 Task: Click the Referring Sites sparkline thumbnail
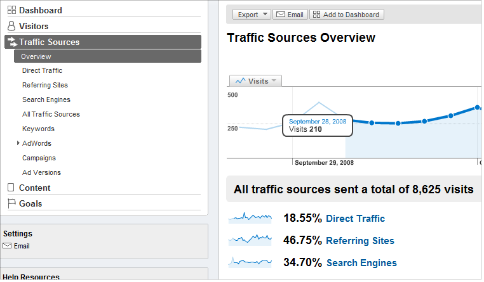tap(250, 240)
